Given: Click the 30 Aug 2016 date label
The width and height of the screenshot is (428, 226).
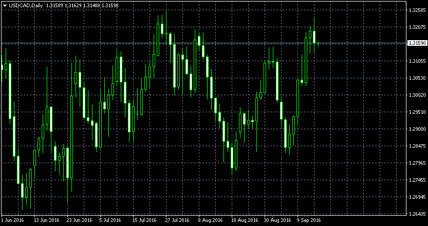Looking at the screenshot, I should [x=277, y=220].
